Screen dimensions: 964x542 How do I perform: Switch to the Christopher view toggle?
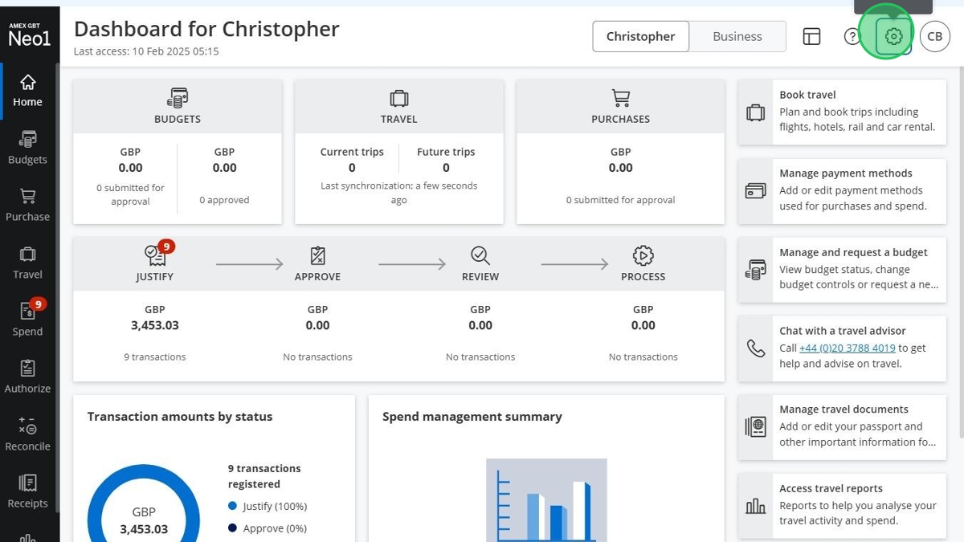(x=641, y=36)
